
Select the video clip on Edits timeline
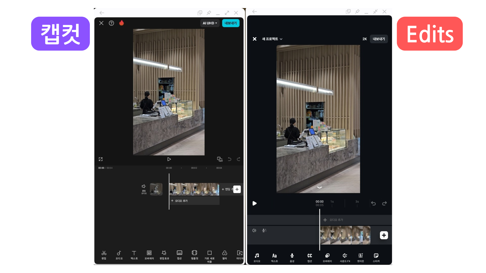pyautogui.click(x=345, y=235)
